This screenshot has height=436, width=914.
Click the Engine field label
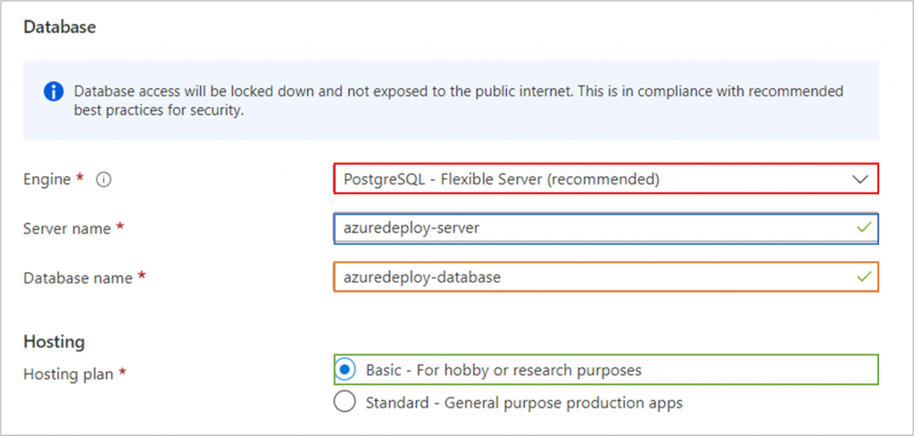click(46, 180)
